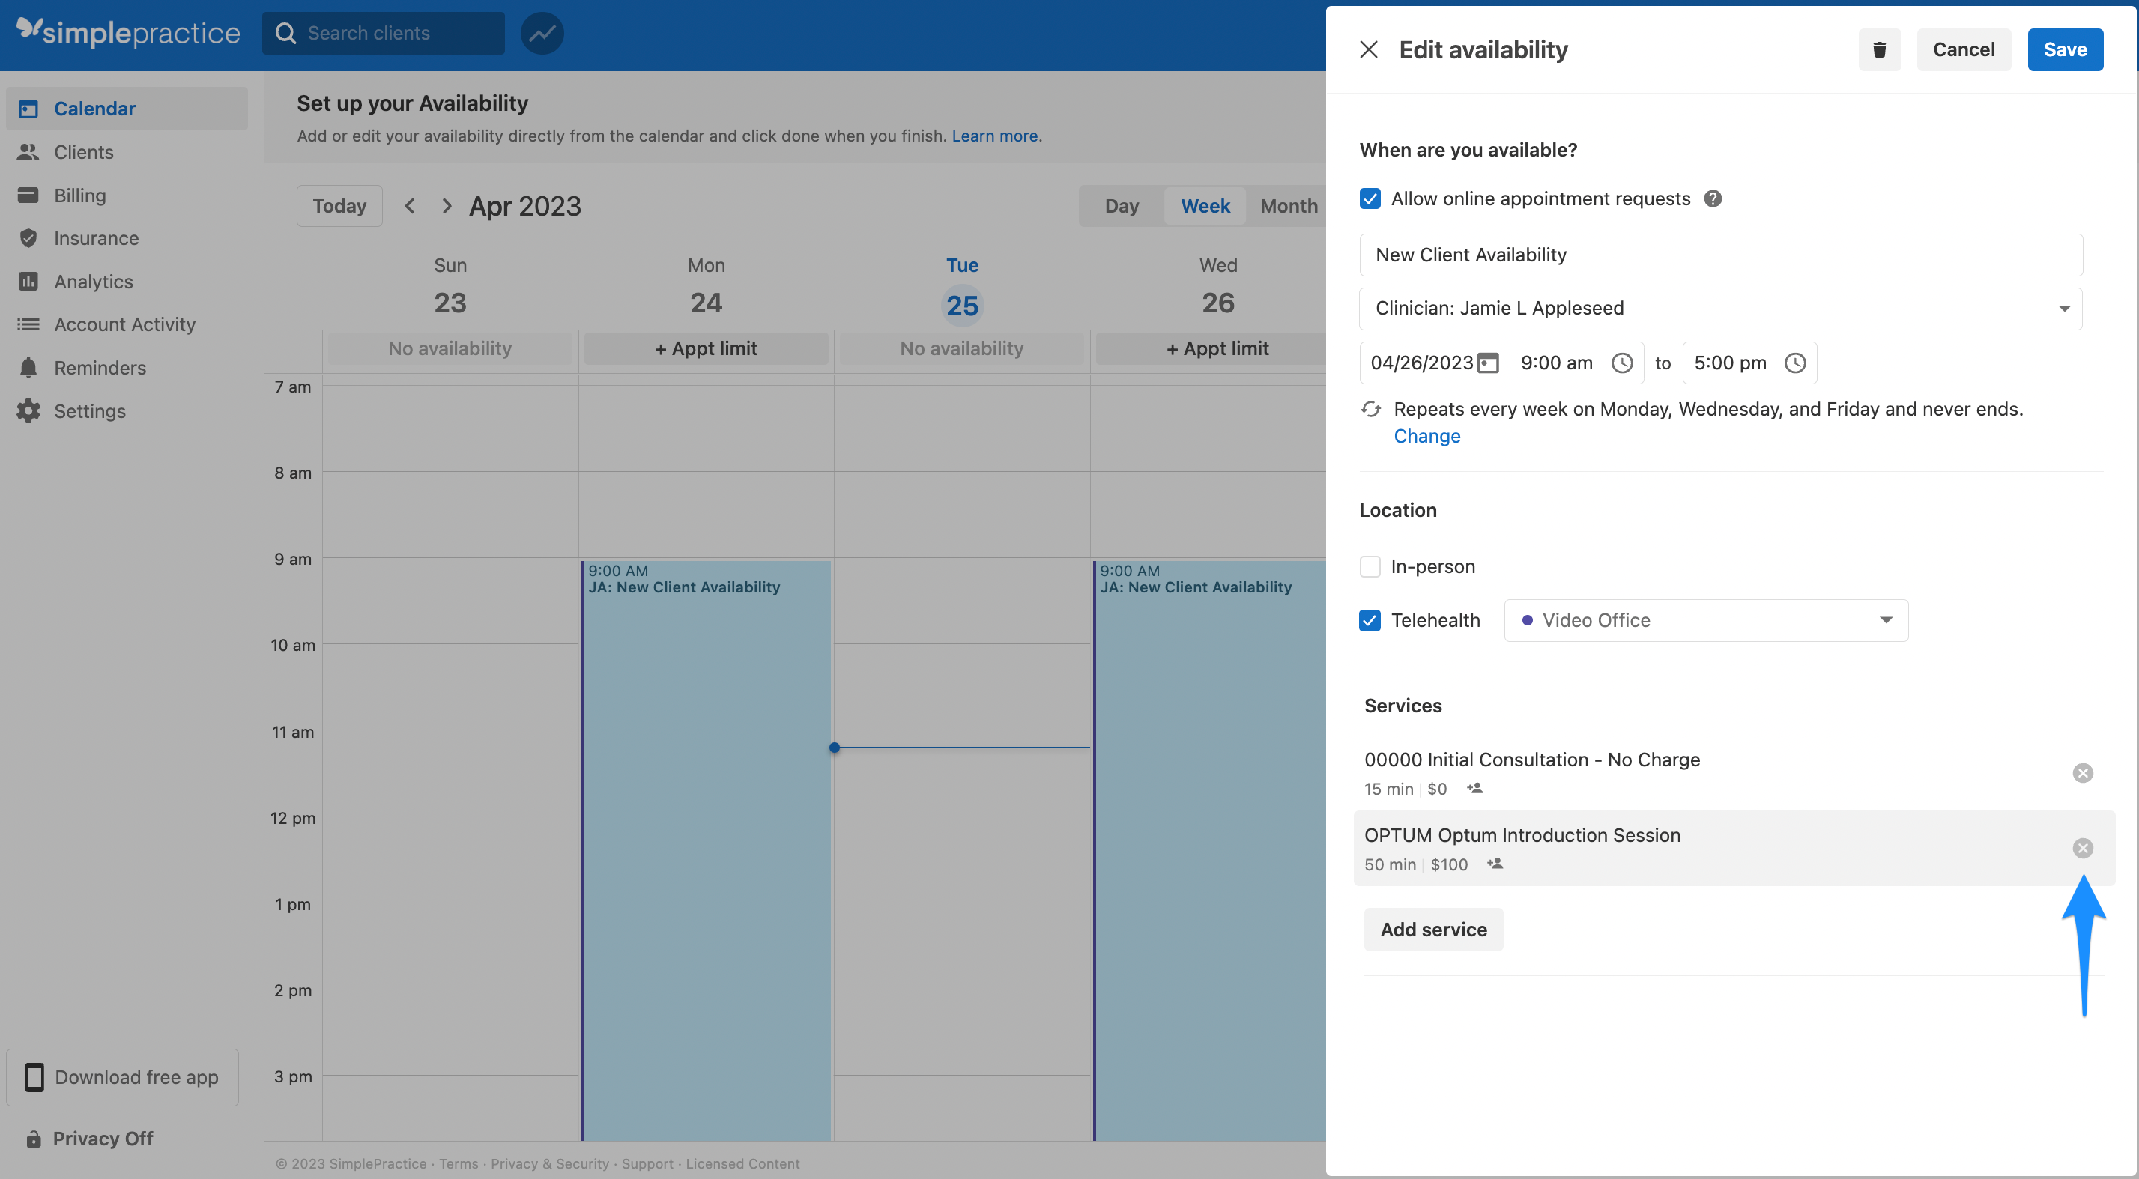This screenshot has height=1179, width=2139.
Task: Open Account Activity from the sidebar
Action: tap(124, 324)
